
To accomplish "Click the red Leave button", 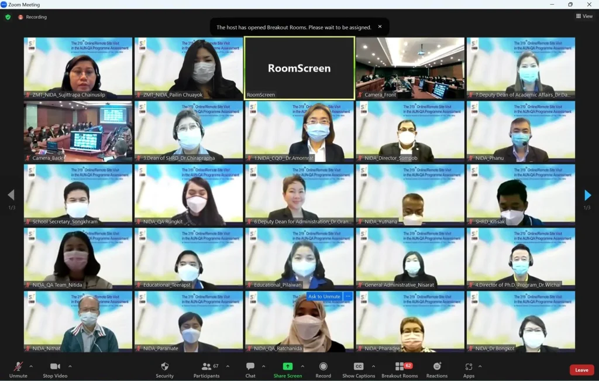I will click(x=581, y=370).
